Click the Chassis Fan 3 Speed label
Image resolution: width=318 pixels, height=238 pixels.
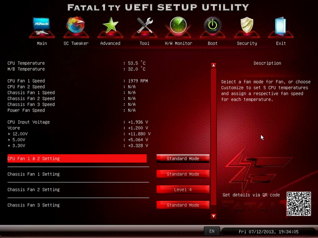[x=31, y=104]
